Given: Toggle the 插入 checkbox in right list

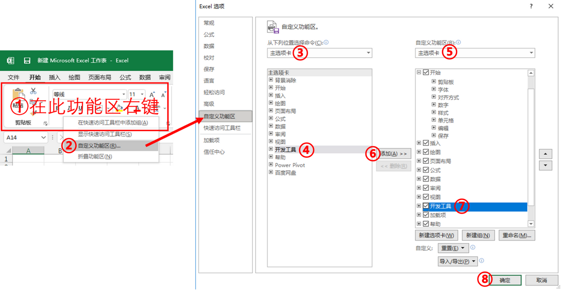Looking at the screenshot, I should tap(425, 143).
